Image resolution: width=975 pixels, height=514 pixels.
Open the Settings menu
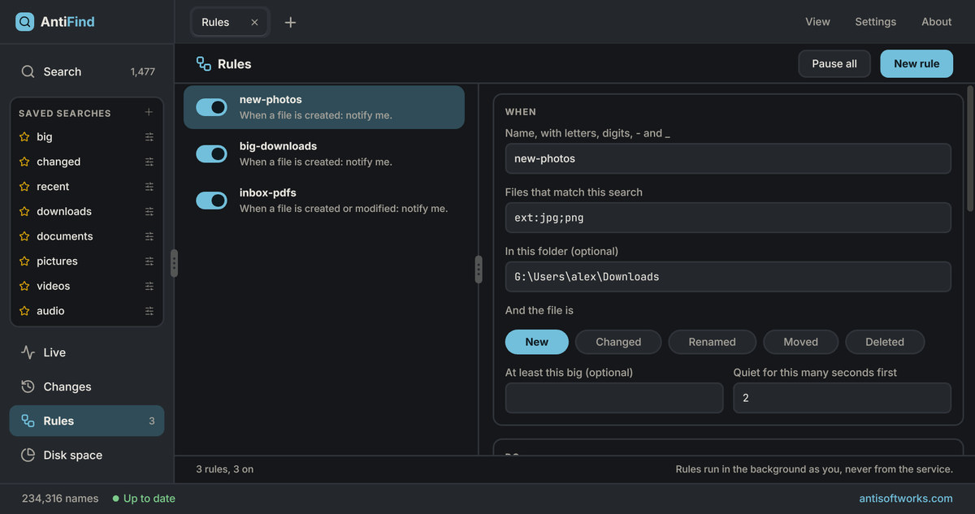[x=875, y=22]
